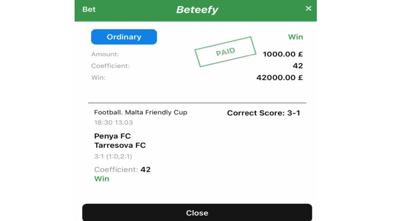Click the Correct Score: 3-1 label
This screenshot has width=393, height=221.
click(263, 113)
